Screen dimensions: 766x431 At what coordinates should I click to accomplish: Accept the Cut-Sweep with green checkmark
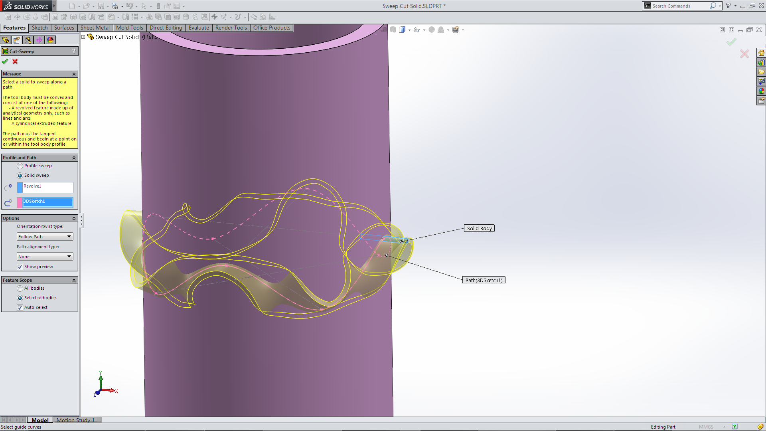point(5,61)
